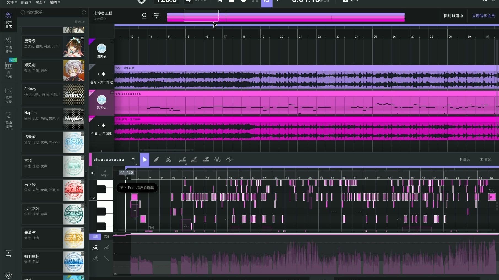The height and width of the screenshot is (280, 499).
Task: Select the pencil draw tool
Action: point(157,160)
